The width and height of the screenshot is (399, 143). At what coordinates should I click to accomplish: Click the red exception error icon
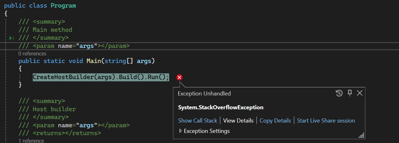click(x=179, y=77)
